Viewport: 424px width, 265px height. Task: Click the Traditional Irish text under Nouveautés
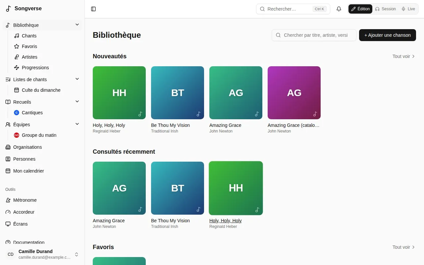(165, 131)
